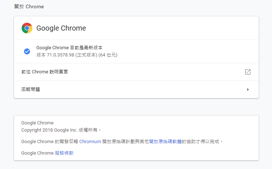The height and width of the screenshot is (169, 272).
Task: Click the blue up-to-date checkmark icon
Action: tap(27, 51)
